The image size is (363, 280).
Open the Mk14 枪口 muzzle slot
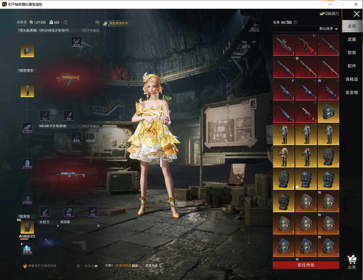(45, 211)
